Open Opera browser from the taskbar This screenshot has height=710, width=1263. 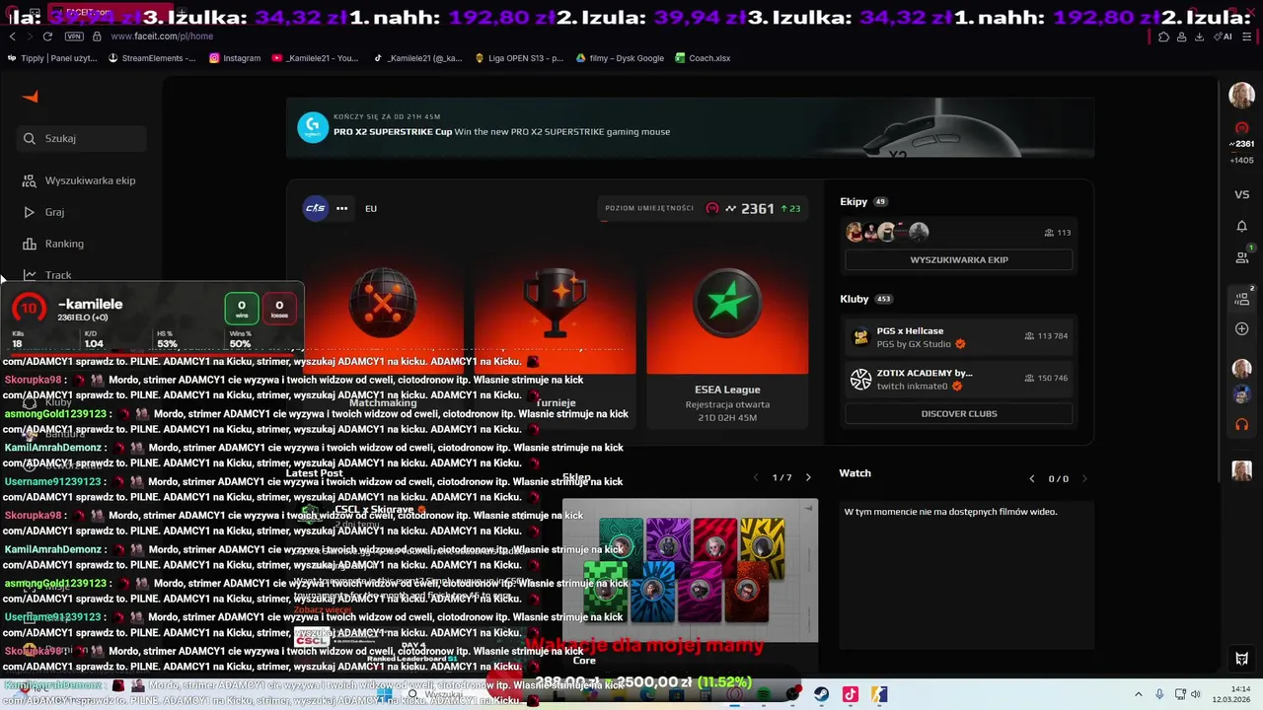(735, 694)
